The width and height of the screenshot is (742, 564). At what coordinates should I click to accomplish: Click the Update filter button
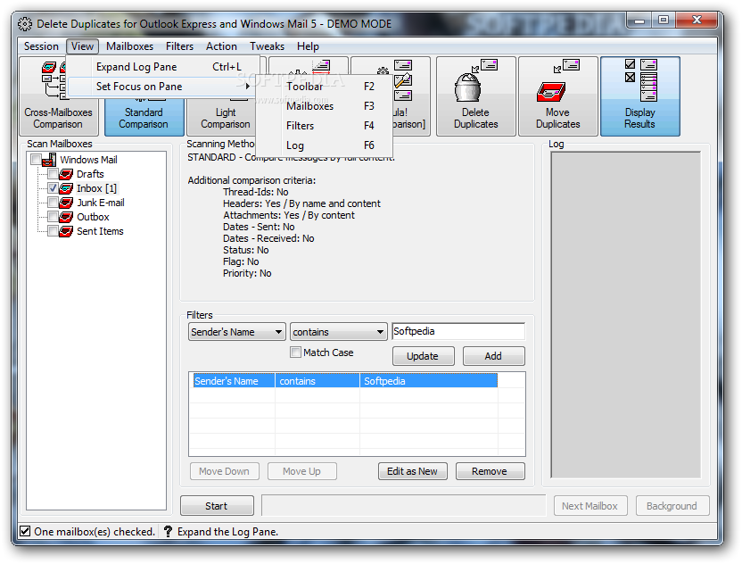point(423,356)
